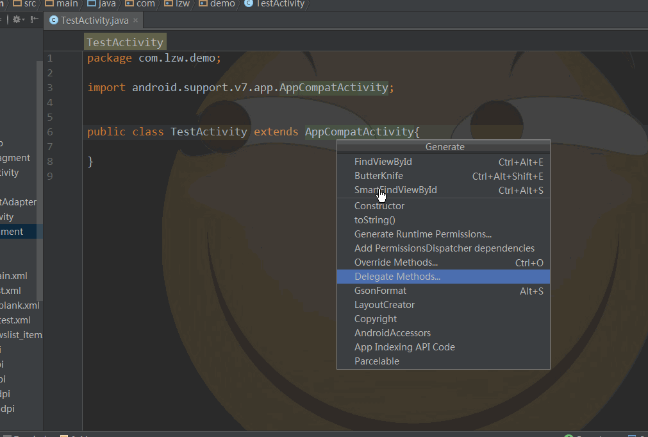This screenshot has width=648, height=437.
Task: Select Generate Runtime Permissions... entry
Action: 444,234
